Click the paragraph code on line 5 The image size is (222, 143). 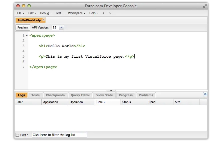pyautogui.click(x=86, y=57)
